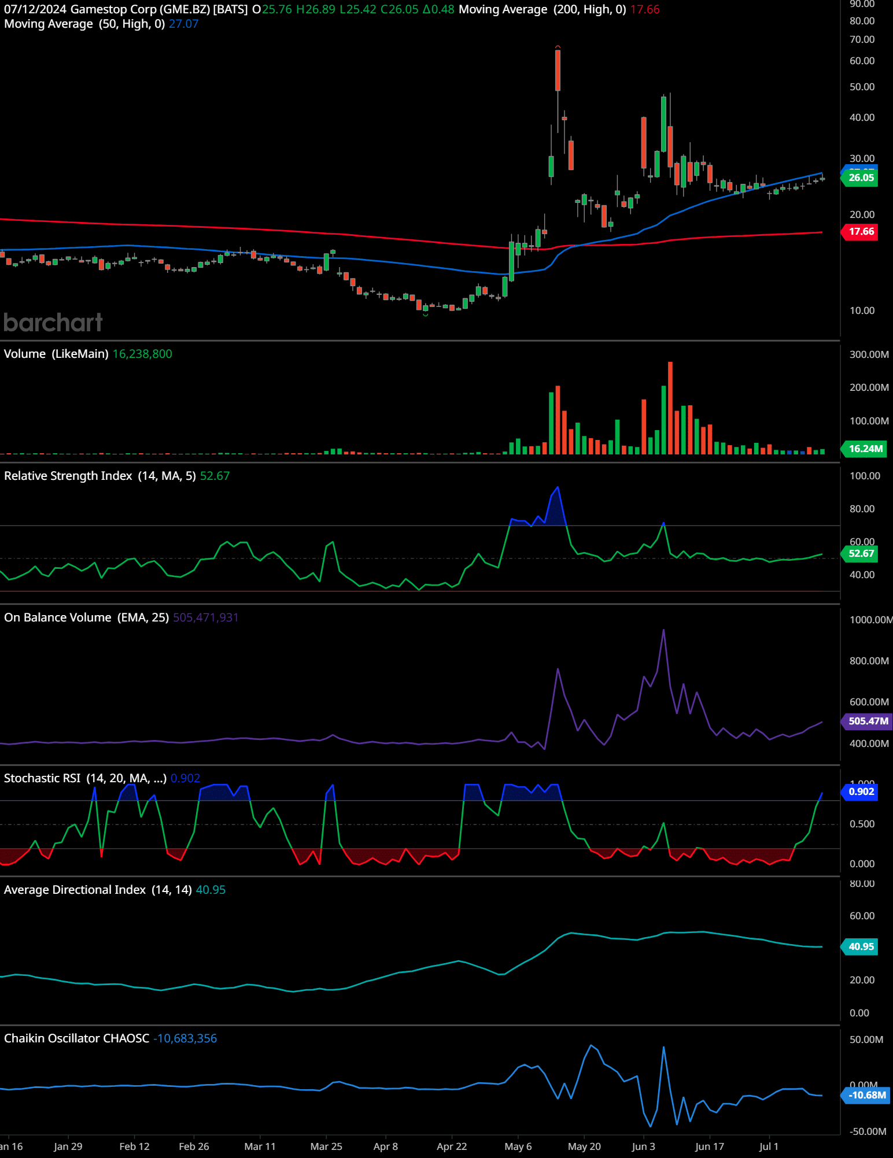The height and width of the screenshot is (1158, 893).
Task: Click the blue -10.68M Chaikin badge
Action: tap(866, 1095)
